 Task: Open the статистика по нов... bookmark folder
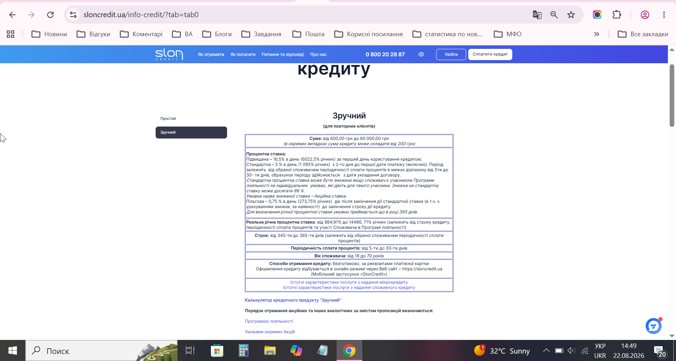click(x=447, y=34)
